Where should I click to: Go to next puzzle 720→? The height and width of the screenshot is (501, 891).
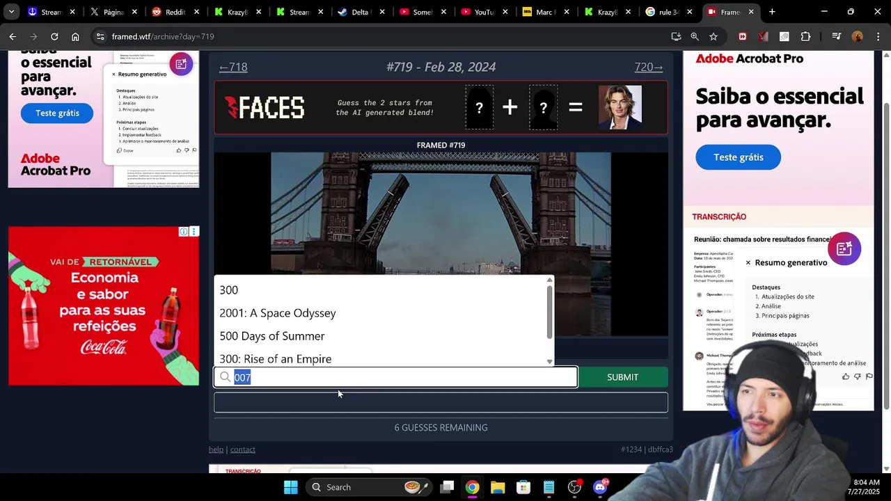click(648, 67)
